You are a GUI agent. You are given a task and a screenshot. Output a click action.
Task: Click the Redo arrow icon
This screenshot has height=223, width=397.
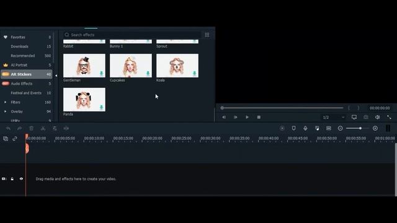19,128
